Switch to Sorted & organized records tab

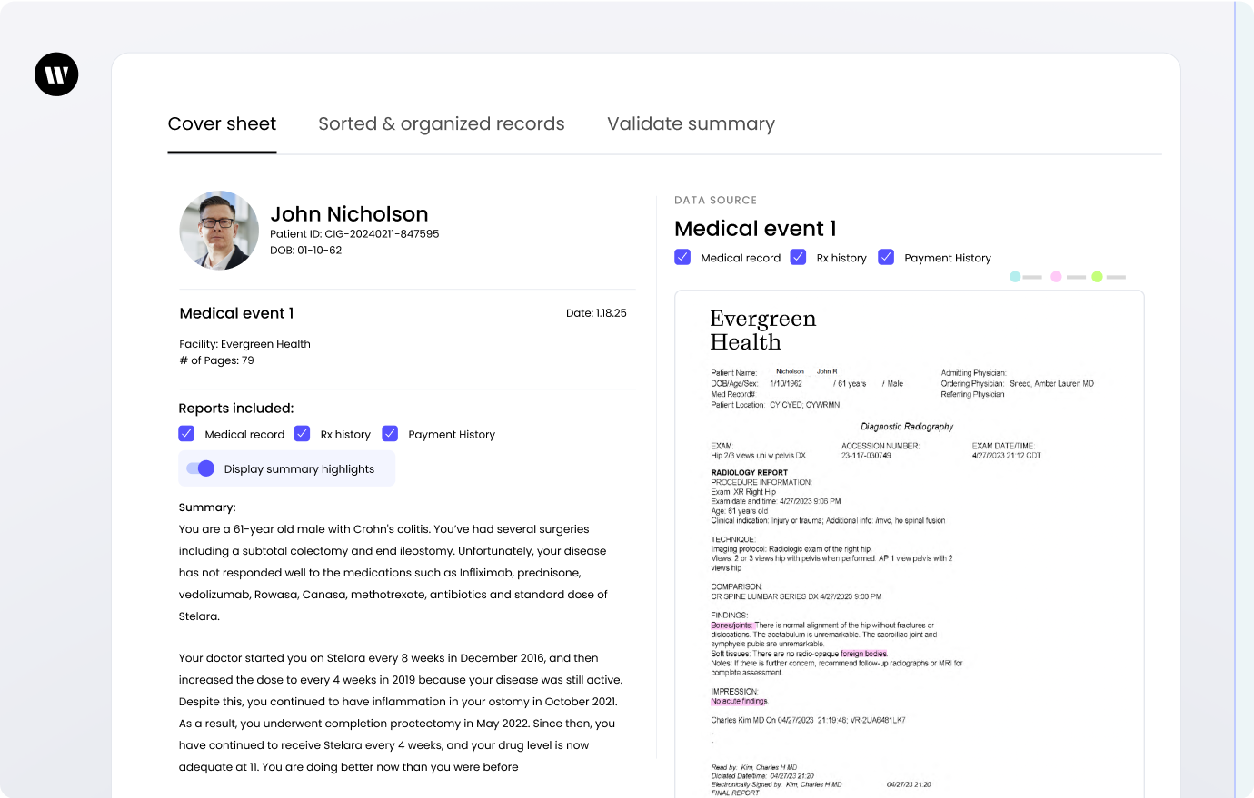tap(441, 124)
